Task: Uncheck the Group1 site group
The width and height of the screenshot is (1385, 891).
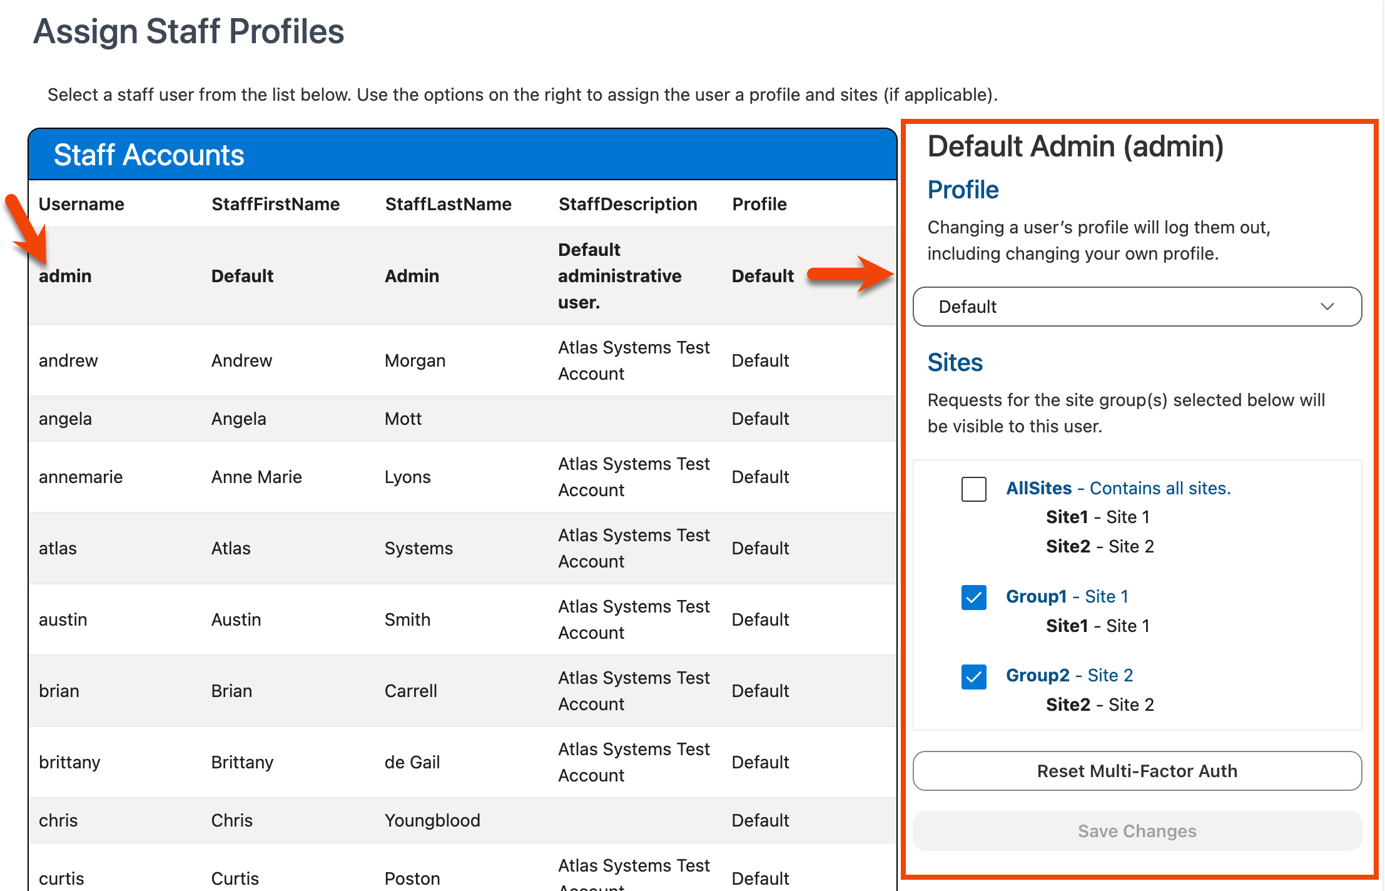Action: coord(973,598)
